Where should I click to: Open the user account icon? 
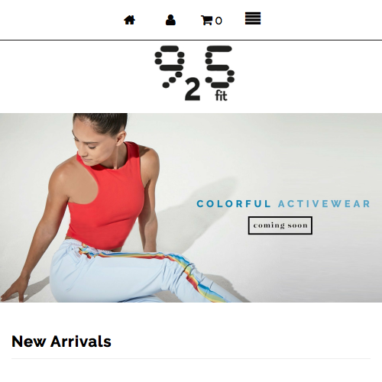coord(170,20)
